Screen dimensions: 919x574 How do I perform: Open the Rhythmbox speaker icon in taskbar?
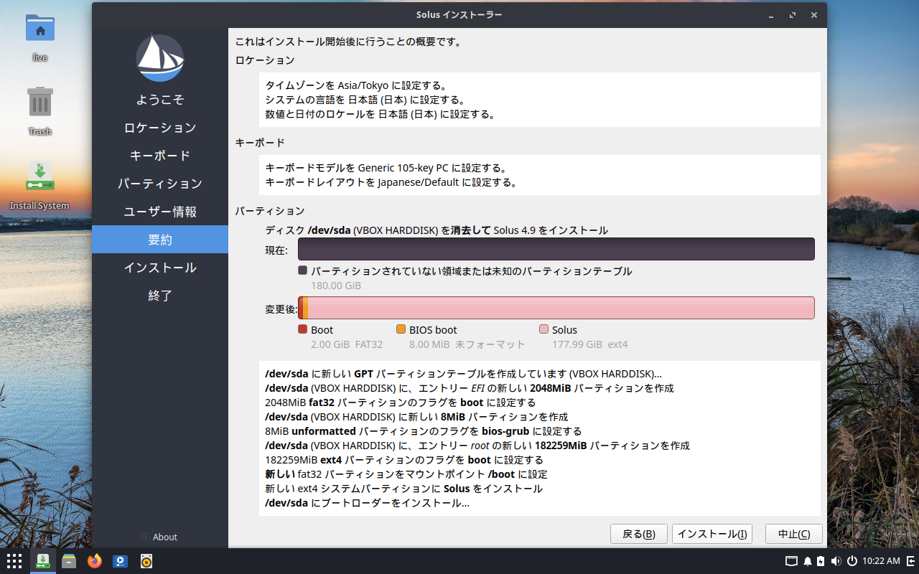146,561
